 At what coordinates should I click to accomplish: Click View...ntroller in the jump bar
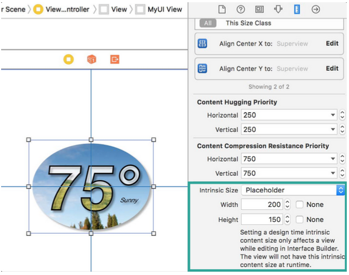(67, 9)
